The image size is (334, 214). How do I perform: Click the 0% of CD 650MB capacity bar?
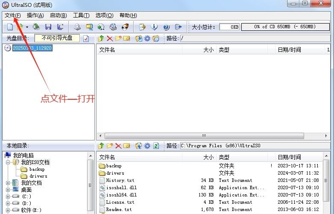285,27
